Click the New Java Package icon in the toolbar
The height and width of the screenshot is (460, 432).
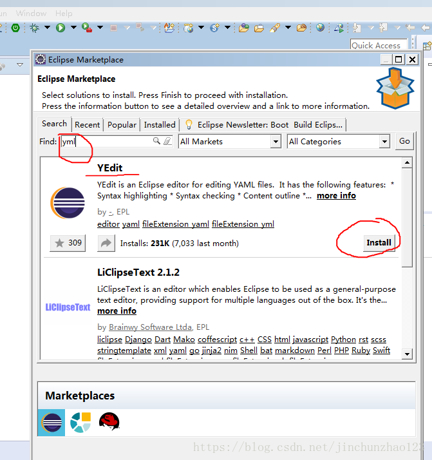click(x=169, y=28)
